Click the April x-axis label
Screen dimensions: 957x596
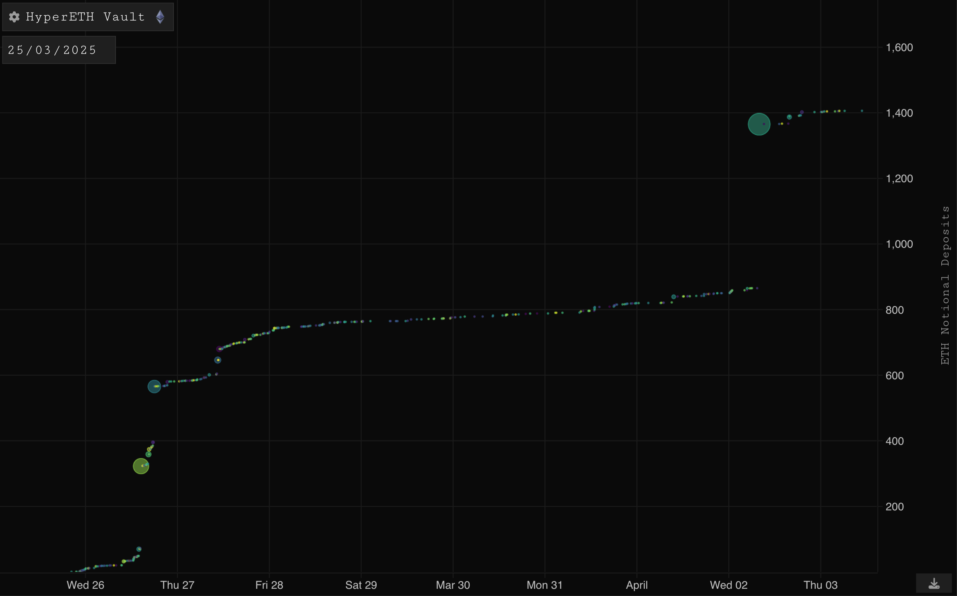[x=637, y=585]
